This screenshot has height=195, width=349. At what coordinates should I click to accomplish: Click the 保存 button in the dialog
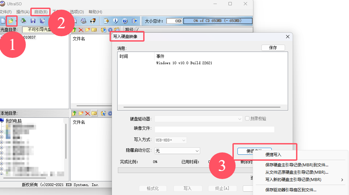tap(273, 48)
